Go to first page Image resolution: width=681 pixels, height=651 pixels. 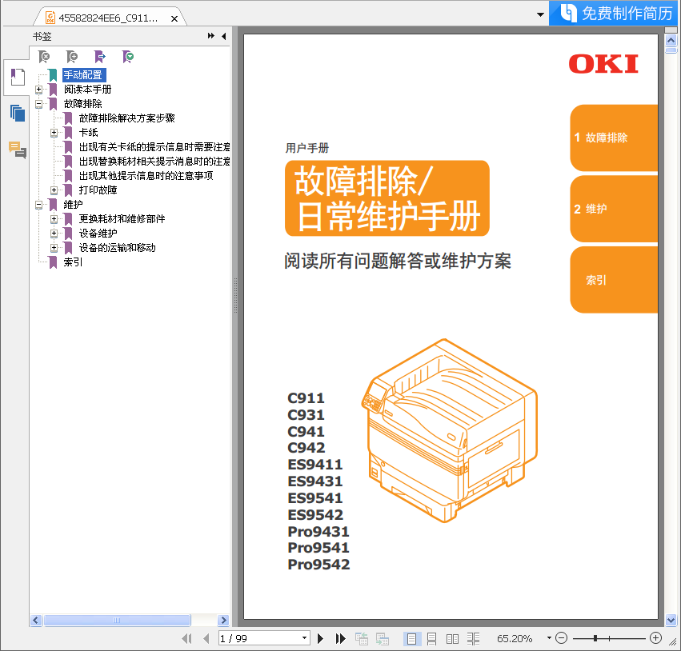186,638
